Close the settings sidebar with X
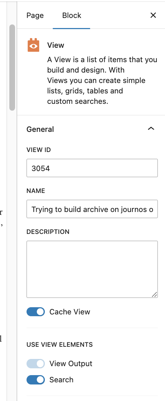Screen dimensions: 165x401 coord(153,15)
